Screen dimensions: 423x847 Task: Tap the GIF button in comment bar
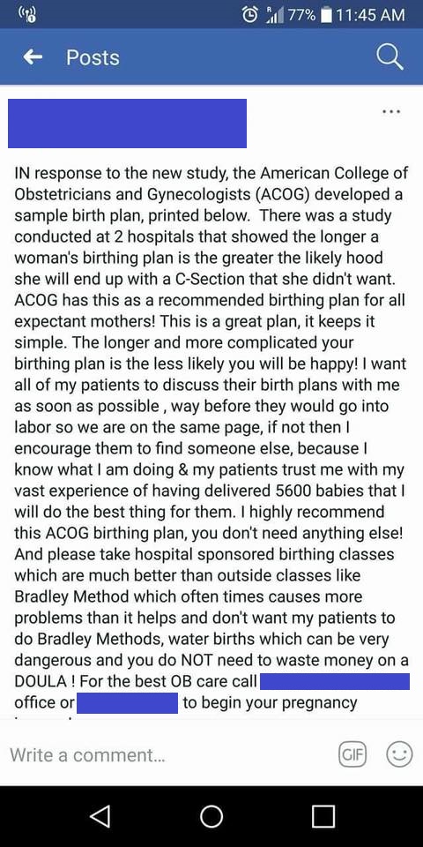tap(352, 753)
